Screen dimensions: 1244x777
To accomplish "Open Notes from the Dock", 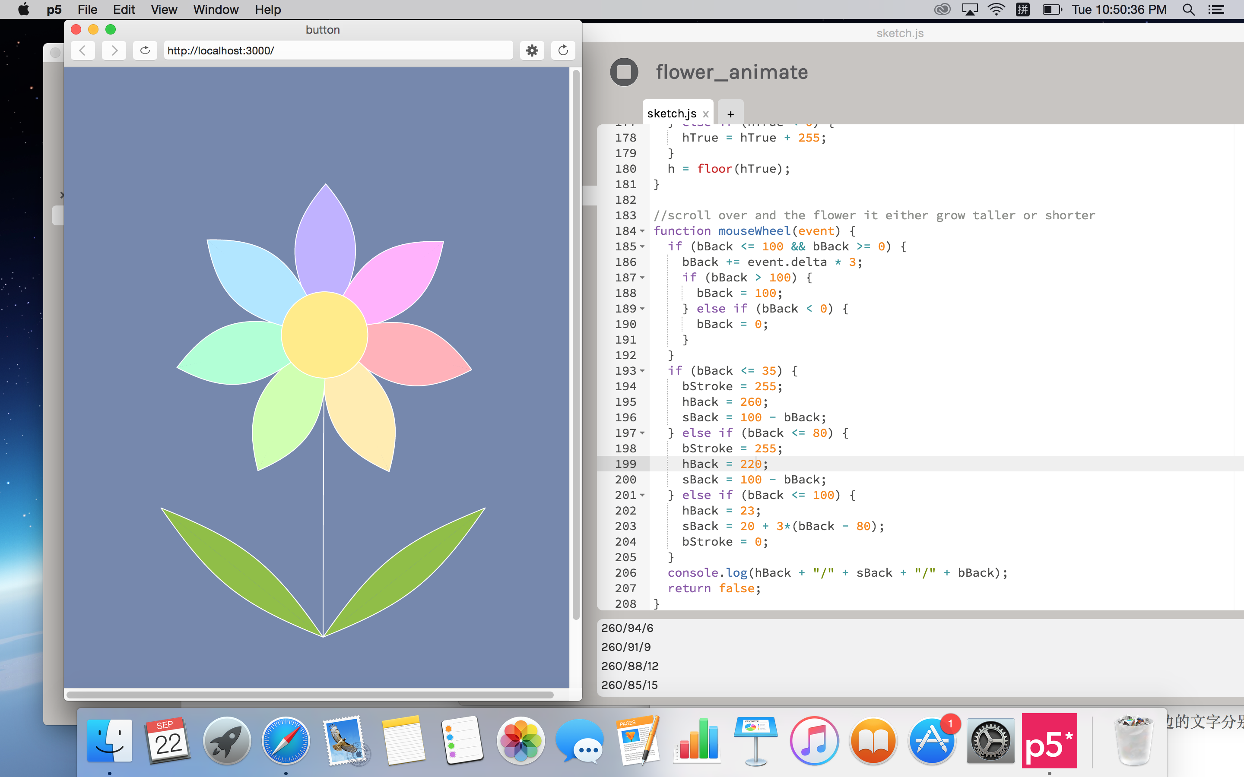I will click(x=403, y=740).
